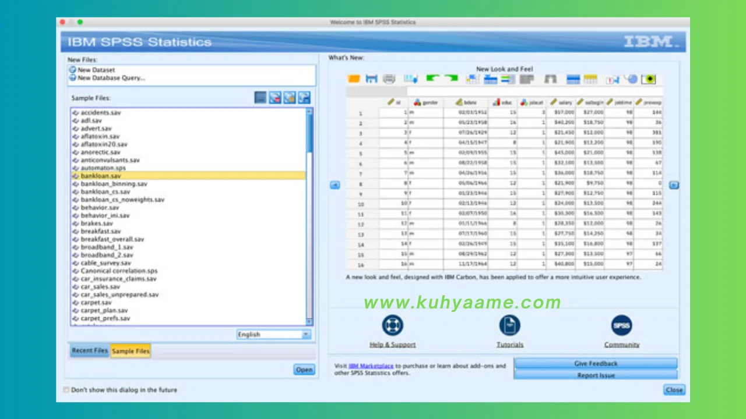Toggle Don't show this dialog in the future
746x419 pixels.
[66, 390]
